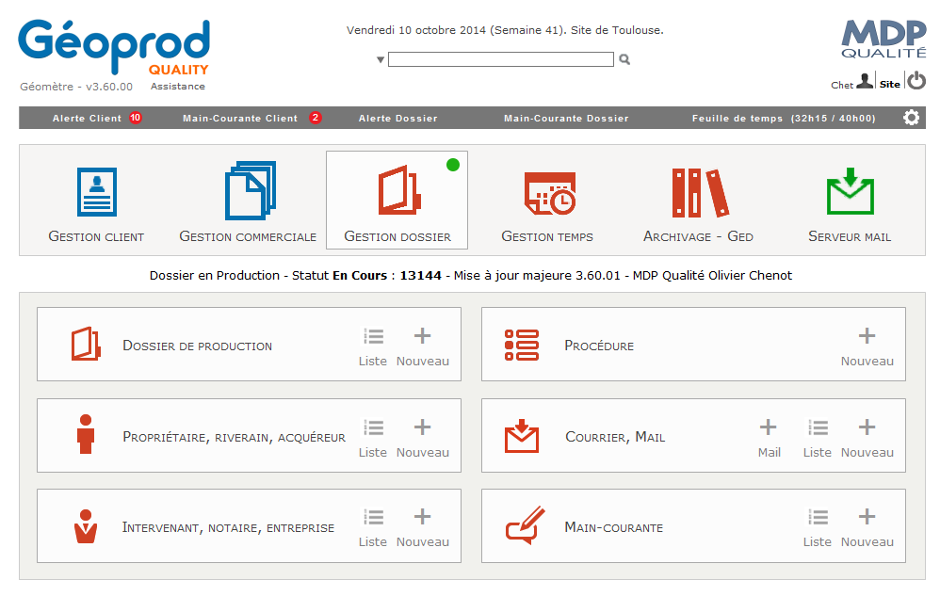Click the search magnifier icon

(x=624, y=59)
